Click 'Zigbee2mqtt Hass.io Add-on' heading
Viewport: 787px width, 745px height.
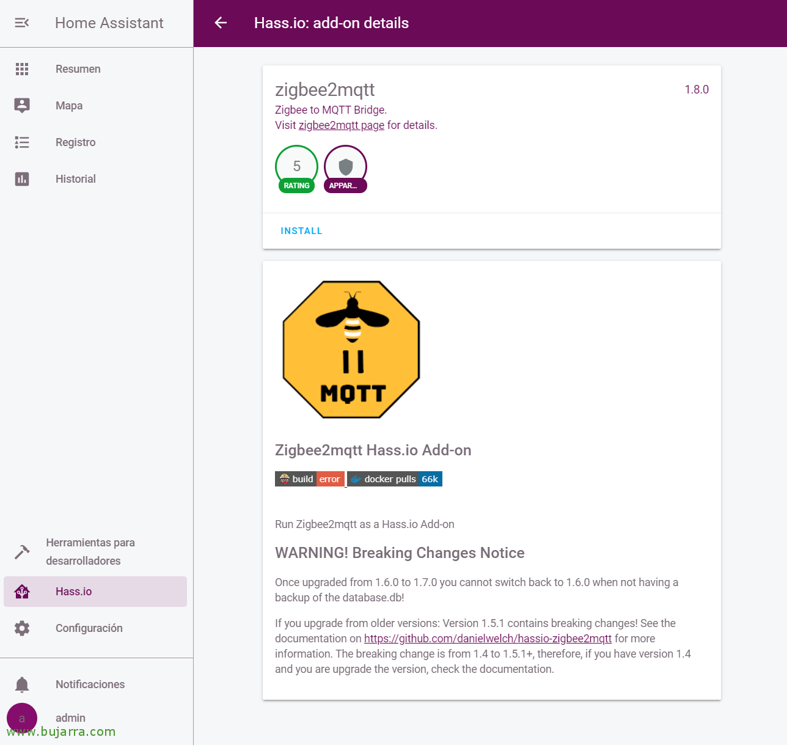click(x=373, y=450)
